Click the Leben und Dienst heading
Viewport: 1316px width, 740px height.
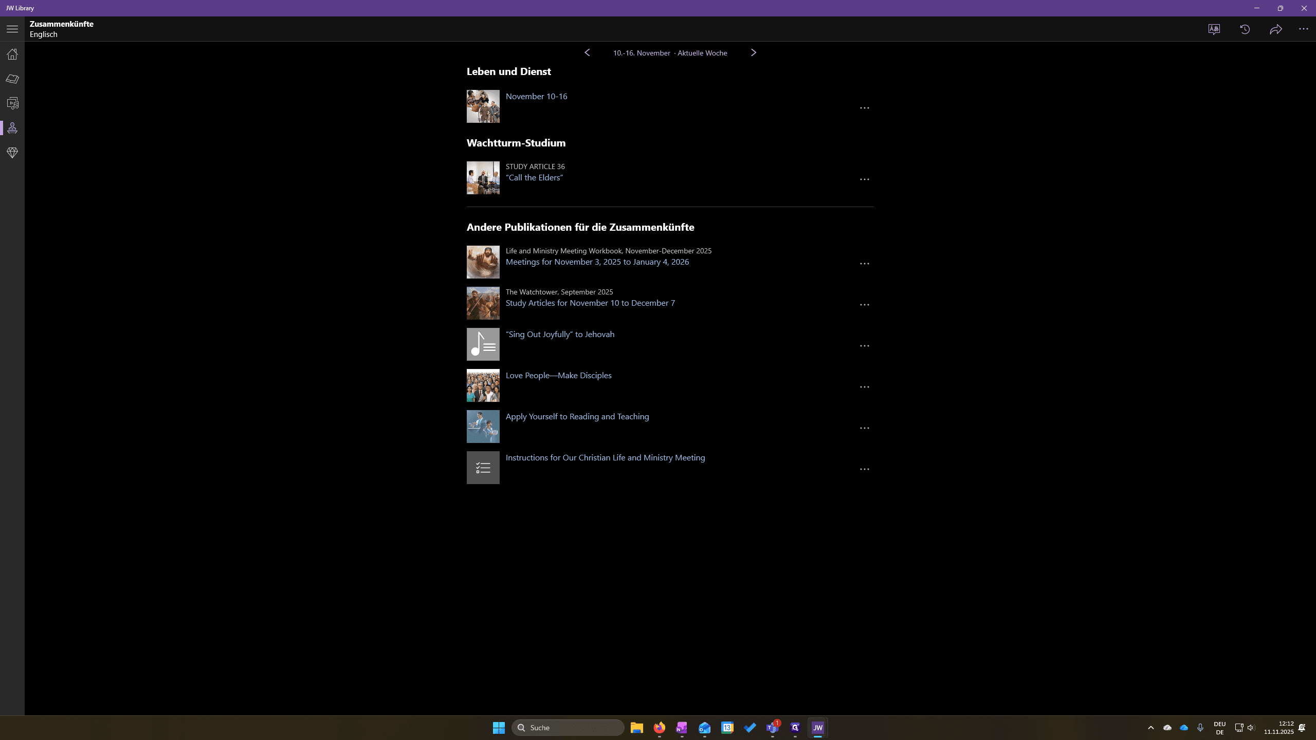click(x=509, y=71)
